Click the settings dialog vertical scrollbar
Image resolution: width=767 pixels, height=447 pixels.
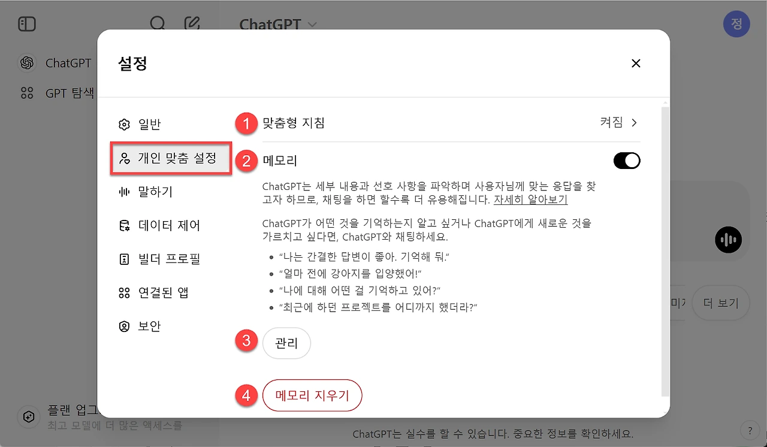coord(665,252)
